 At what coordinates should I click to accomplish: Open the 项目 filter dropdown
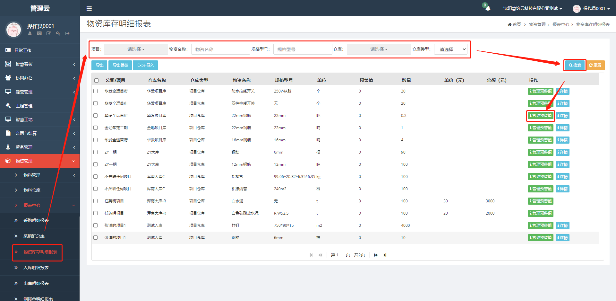click(136, 49)
